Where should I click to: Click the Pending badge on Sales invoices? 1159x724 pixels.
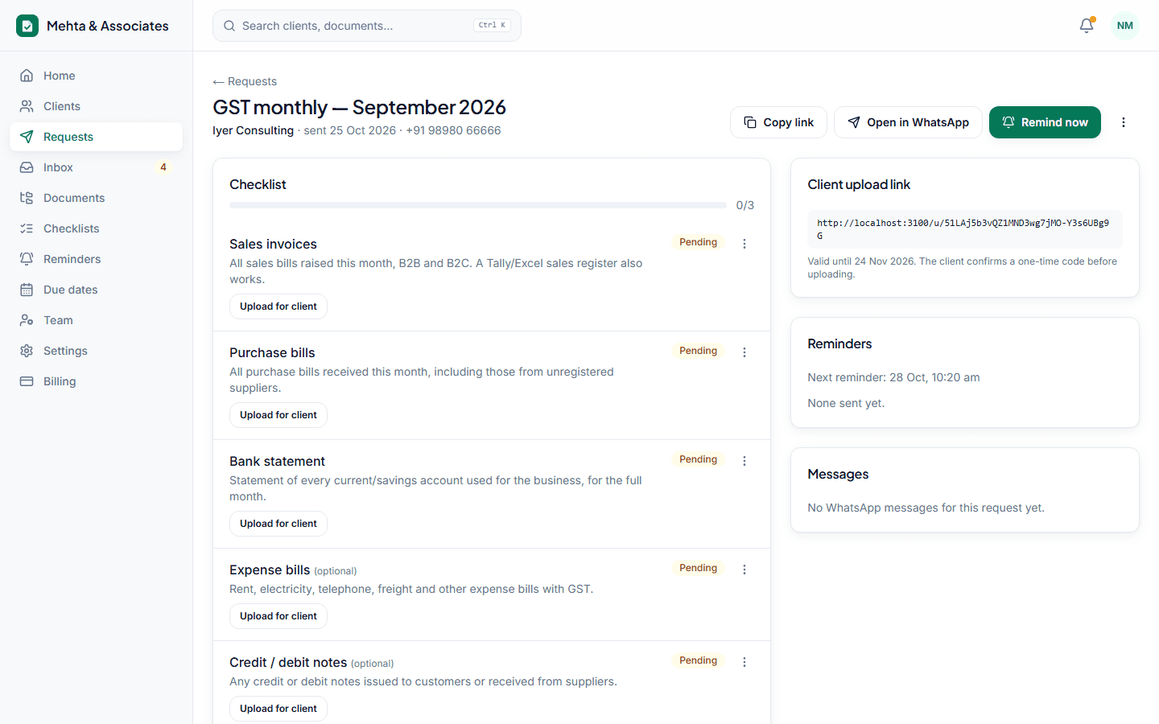698,242
